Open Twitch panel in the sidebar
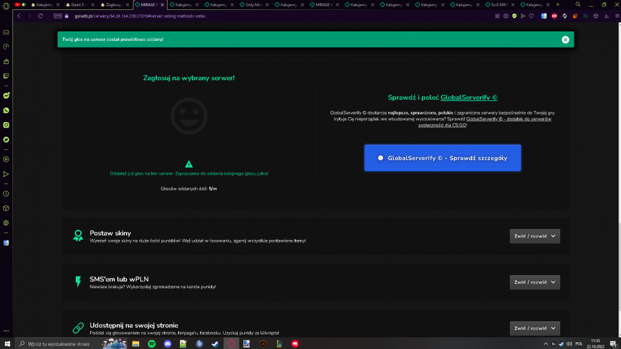The image size is (621, 349). tap(6, 76)
